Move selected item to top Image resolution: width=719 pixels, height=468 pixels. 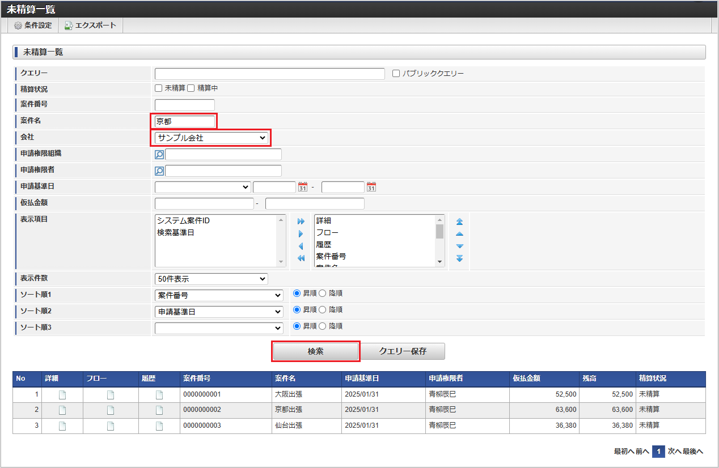click(460, 222)
